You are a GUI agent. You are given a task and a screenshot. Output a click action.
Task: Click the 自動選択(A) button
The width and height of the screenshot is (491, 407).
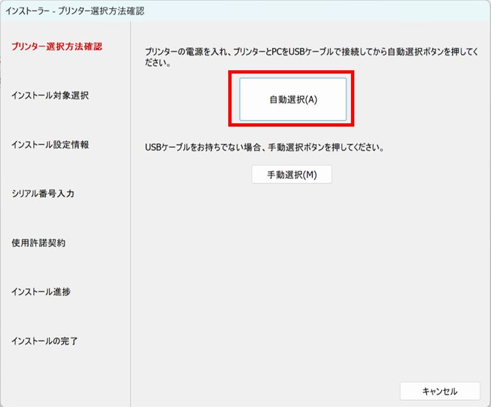[293, 99]
